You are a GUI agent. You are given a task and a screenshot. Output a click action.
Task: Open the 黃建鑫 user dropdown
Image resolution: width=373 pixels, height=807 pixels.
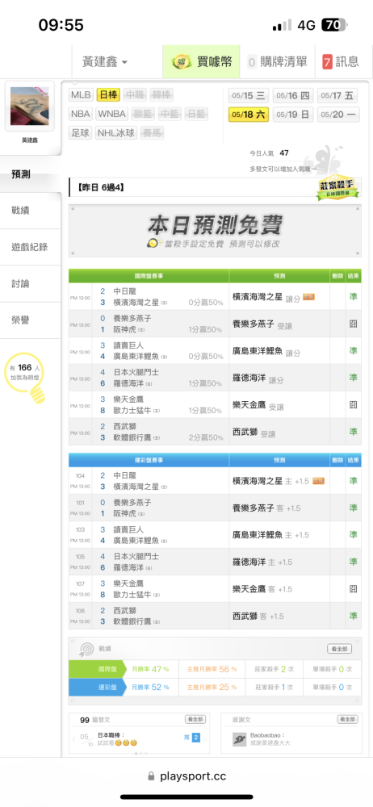105,62
